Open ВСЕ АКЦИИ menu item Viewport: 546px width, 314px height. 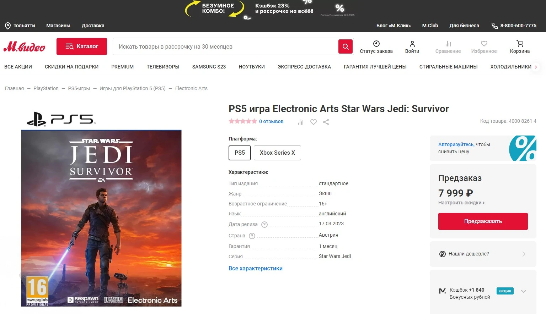tap(18, 67)
